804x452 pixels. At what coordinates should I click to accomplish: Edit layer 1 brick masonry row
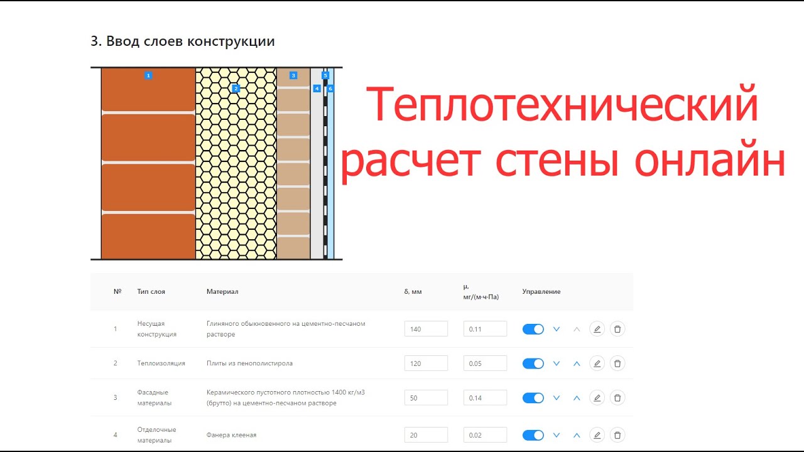pos(597,329)
